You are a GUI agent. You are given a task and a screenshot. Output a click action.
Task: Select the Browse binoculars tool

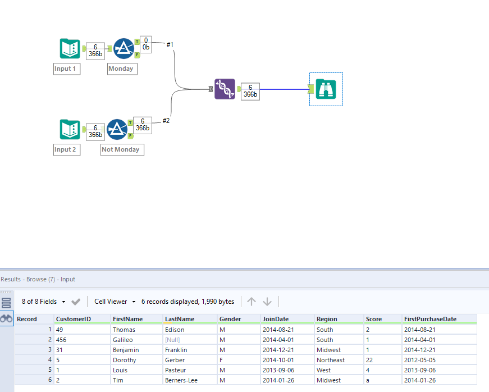click(326, 89)
